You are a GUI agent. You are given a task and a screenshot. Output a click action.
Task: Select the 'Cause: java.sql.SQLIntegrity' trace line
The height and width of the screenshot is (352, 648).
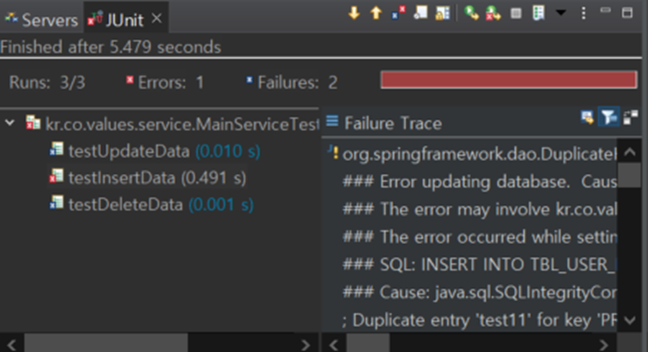[479, 292]
